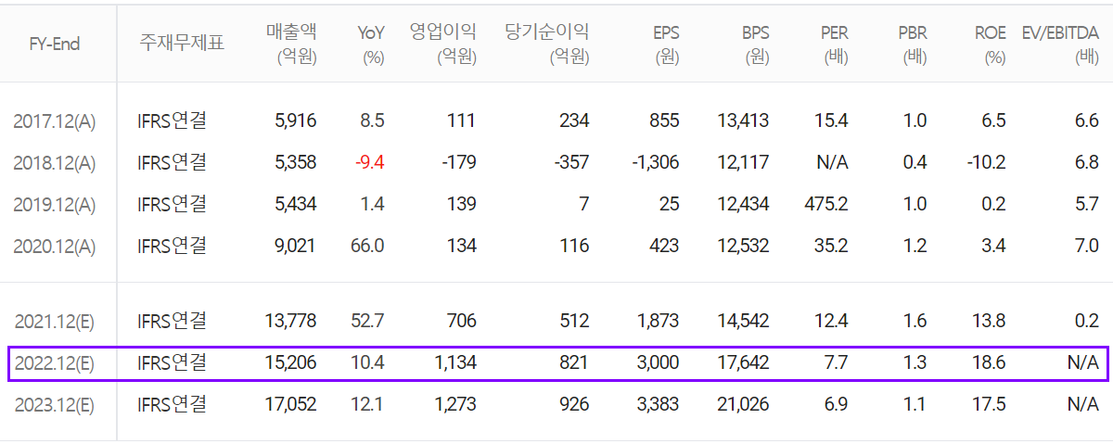Image resolution: width=1113 pixels, height=444 pixels.
Task: Click the 926 net income value
Action: click(575, 404)
